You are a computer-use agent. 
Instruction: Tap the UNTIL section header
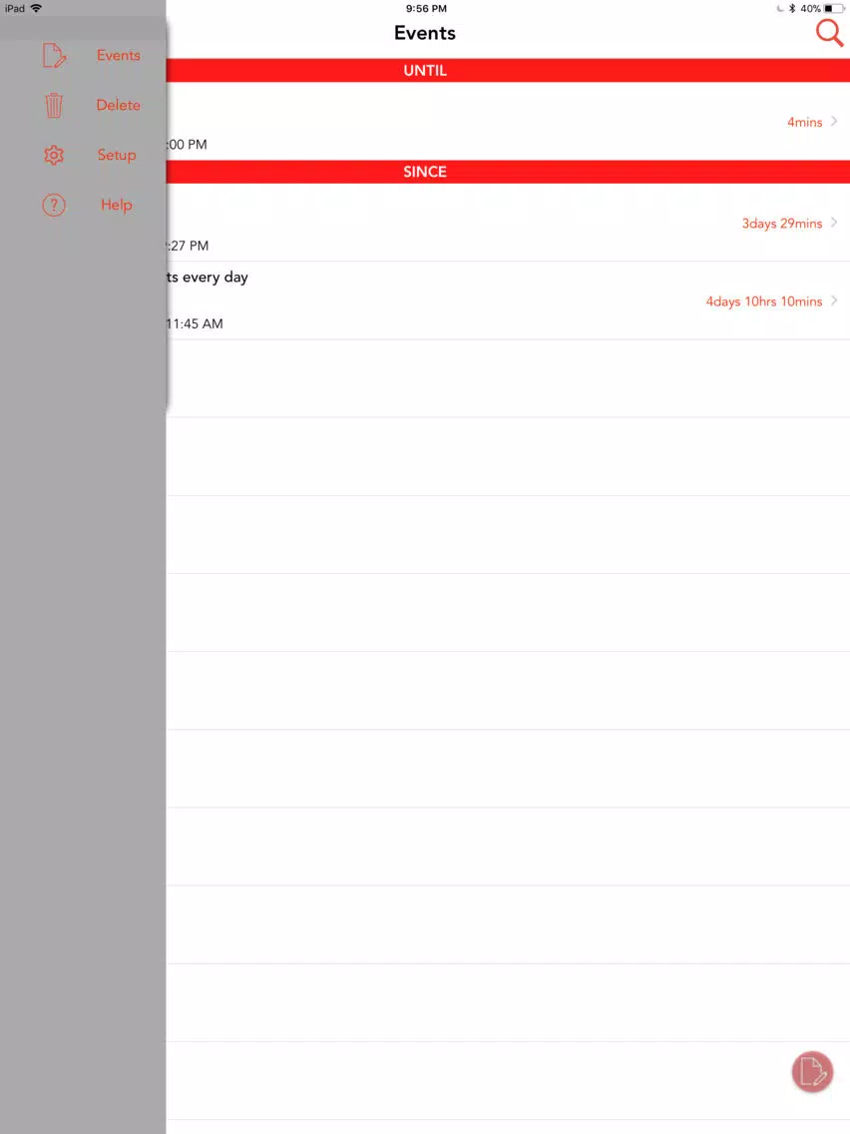[508, 70]
